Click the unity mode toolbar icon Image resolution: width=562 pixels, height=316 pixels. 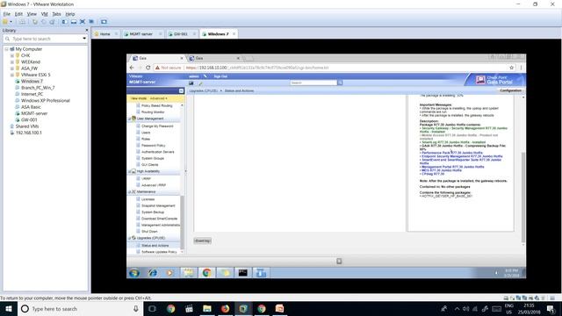91,22
